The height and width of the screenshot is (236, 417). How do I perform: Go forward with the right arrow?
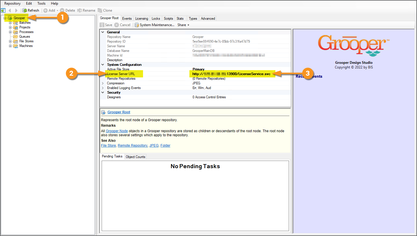[16, 10]
